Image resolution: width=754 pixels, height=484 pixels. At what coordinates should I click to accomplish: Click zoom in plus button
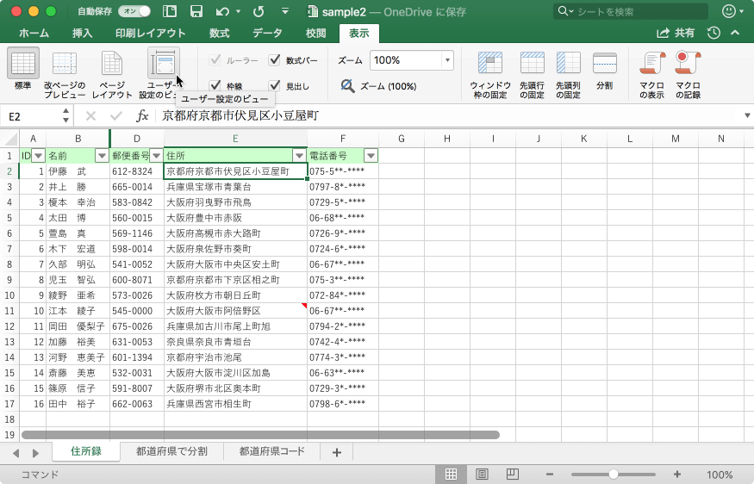pyautogui.click(x=677, y=475)
